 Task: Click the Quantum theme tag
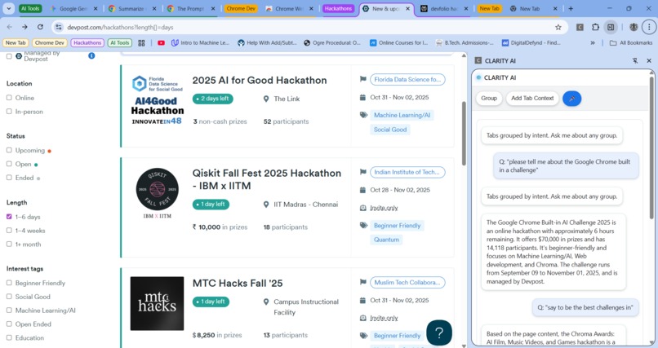(386, 240)
